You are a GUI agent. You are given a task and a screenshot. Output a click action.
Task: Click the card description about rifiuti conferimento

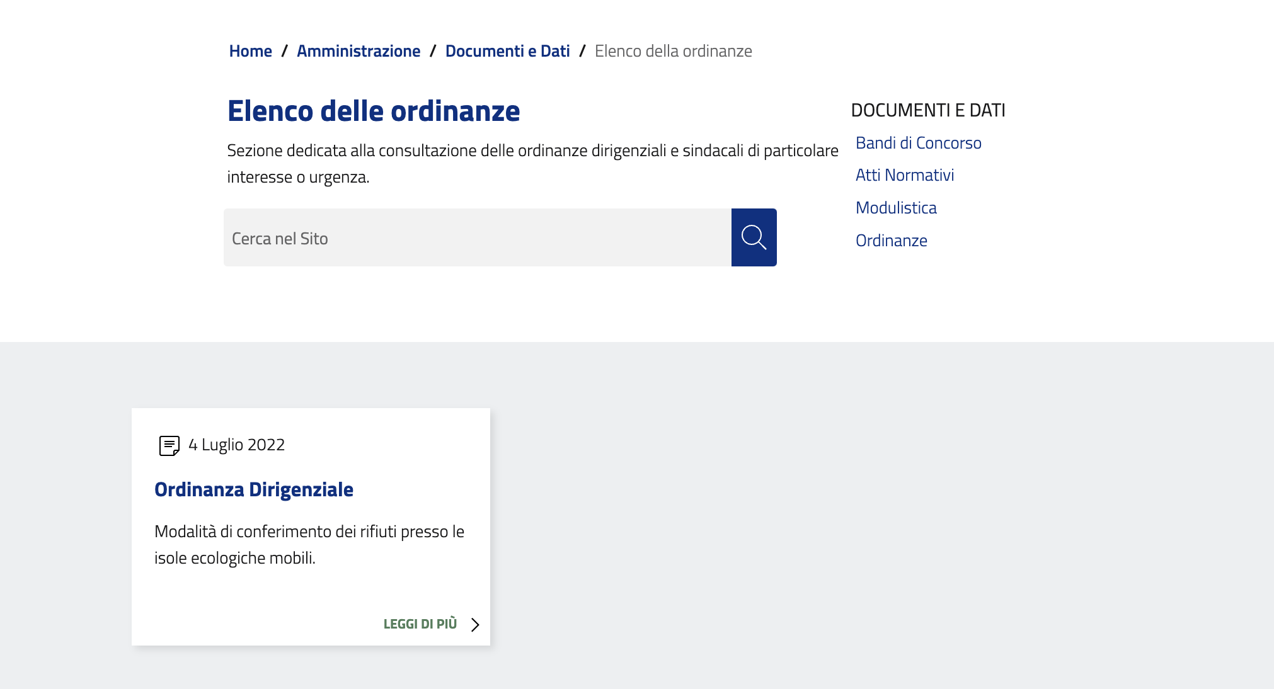[309, 545]
